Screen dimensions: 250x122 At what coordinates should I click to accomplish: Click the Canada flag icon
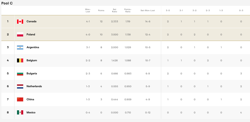tap(20, 21)
